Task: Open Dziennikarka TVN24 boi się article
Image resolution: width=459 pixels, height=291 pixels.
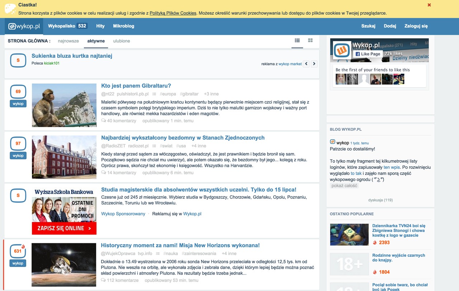Action: pyautogui.click(x=399, y=230)
